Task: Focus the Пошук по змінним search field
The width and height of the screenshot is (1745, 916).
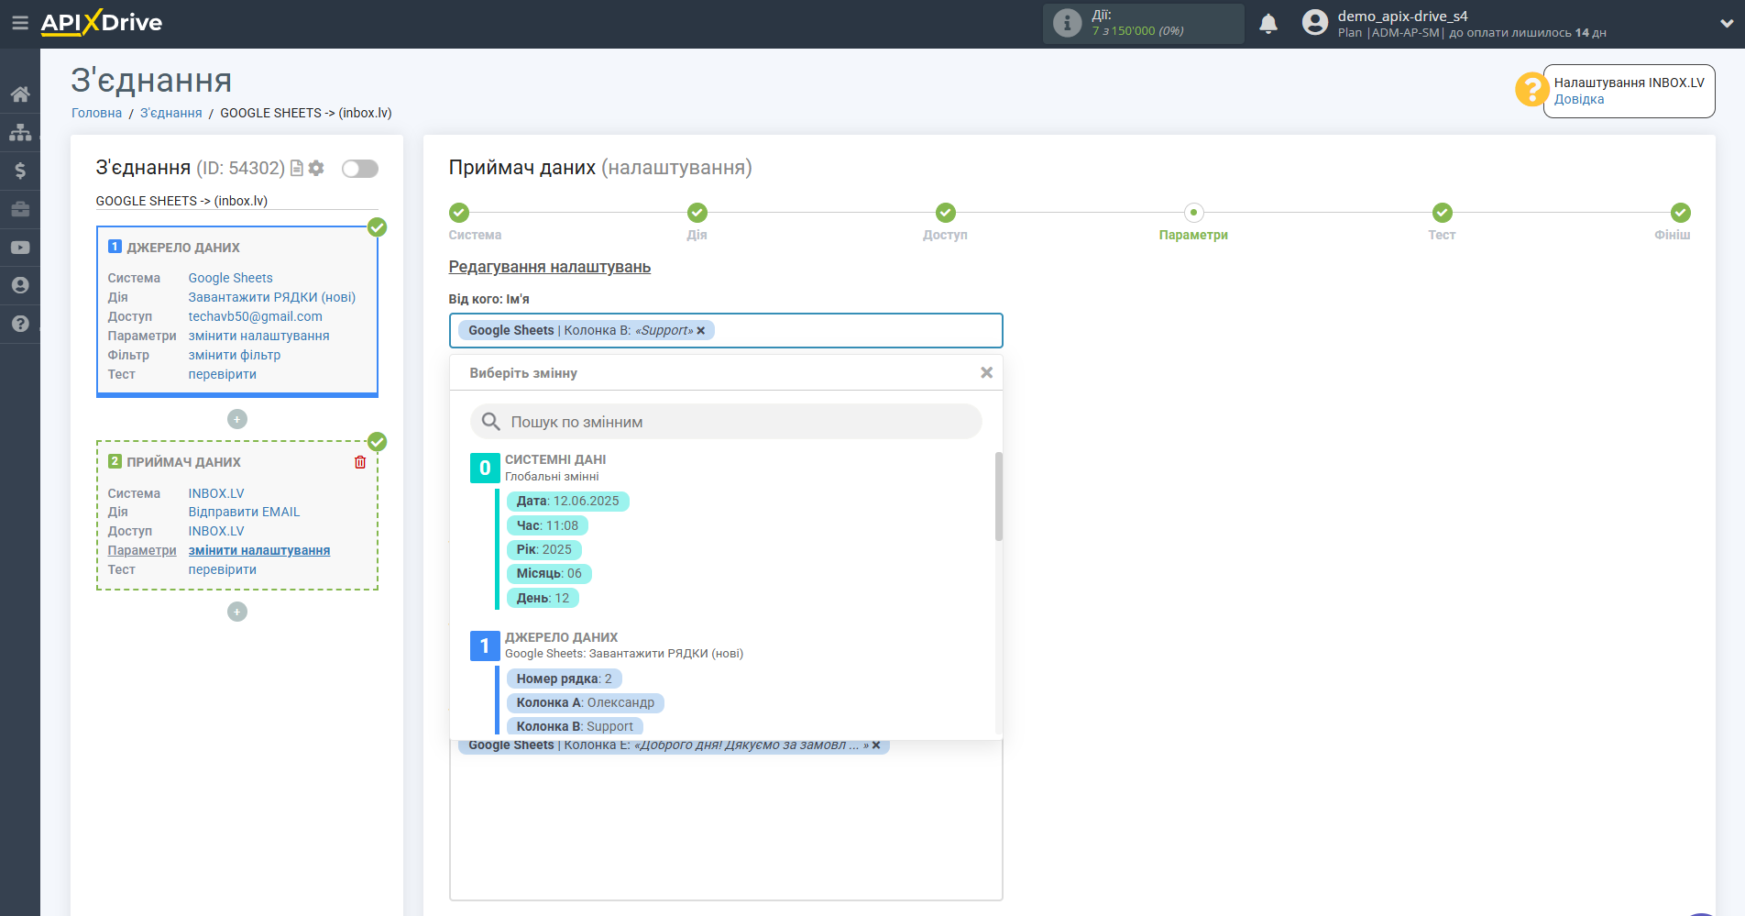Action: point(726,422)
